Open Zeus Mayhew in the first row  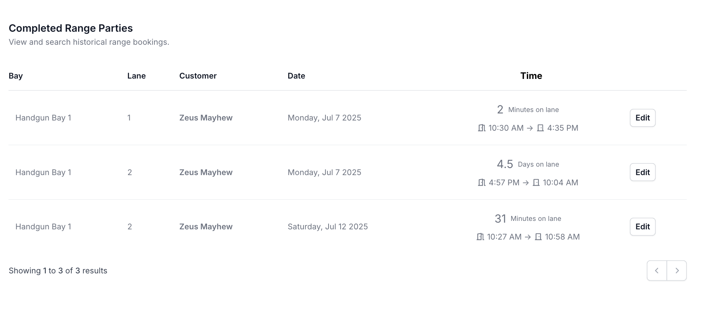click(x=206, y=118)
